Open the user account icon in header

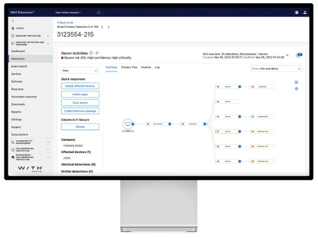305,13
